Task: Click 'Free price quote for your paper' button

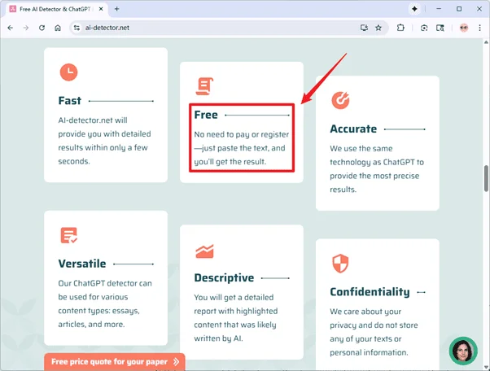Action: click(115, 361)
